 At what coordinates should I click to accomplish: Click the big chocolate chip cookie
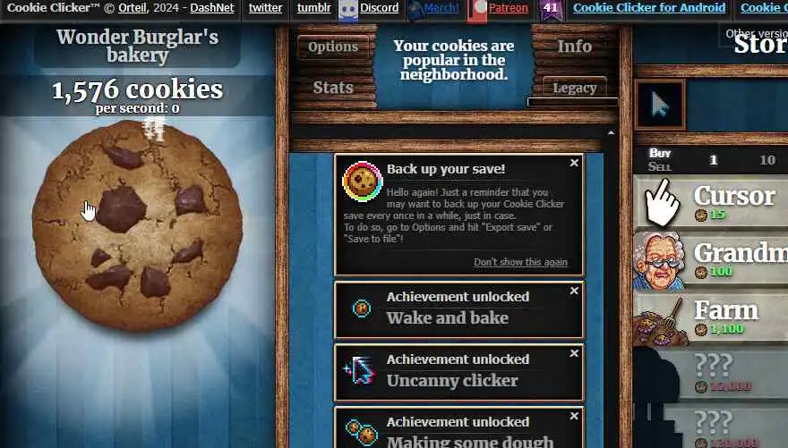(x=137, y=225)
